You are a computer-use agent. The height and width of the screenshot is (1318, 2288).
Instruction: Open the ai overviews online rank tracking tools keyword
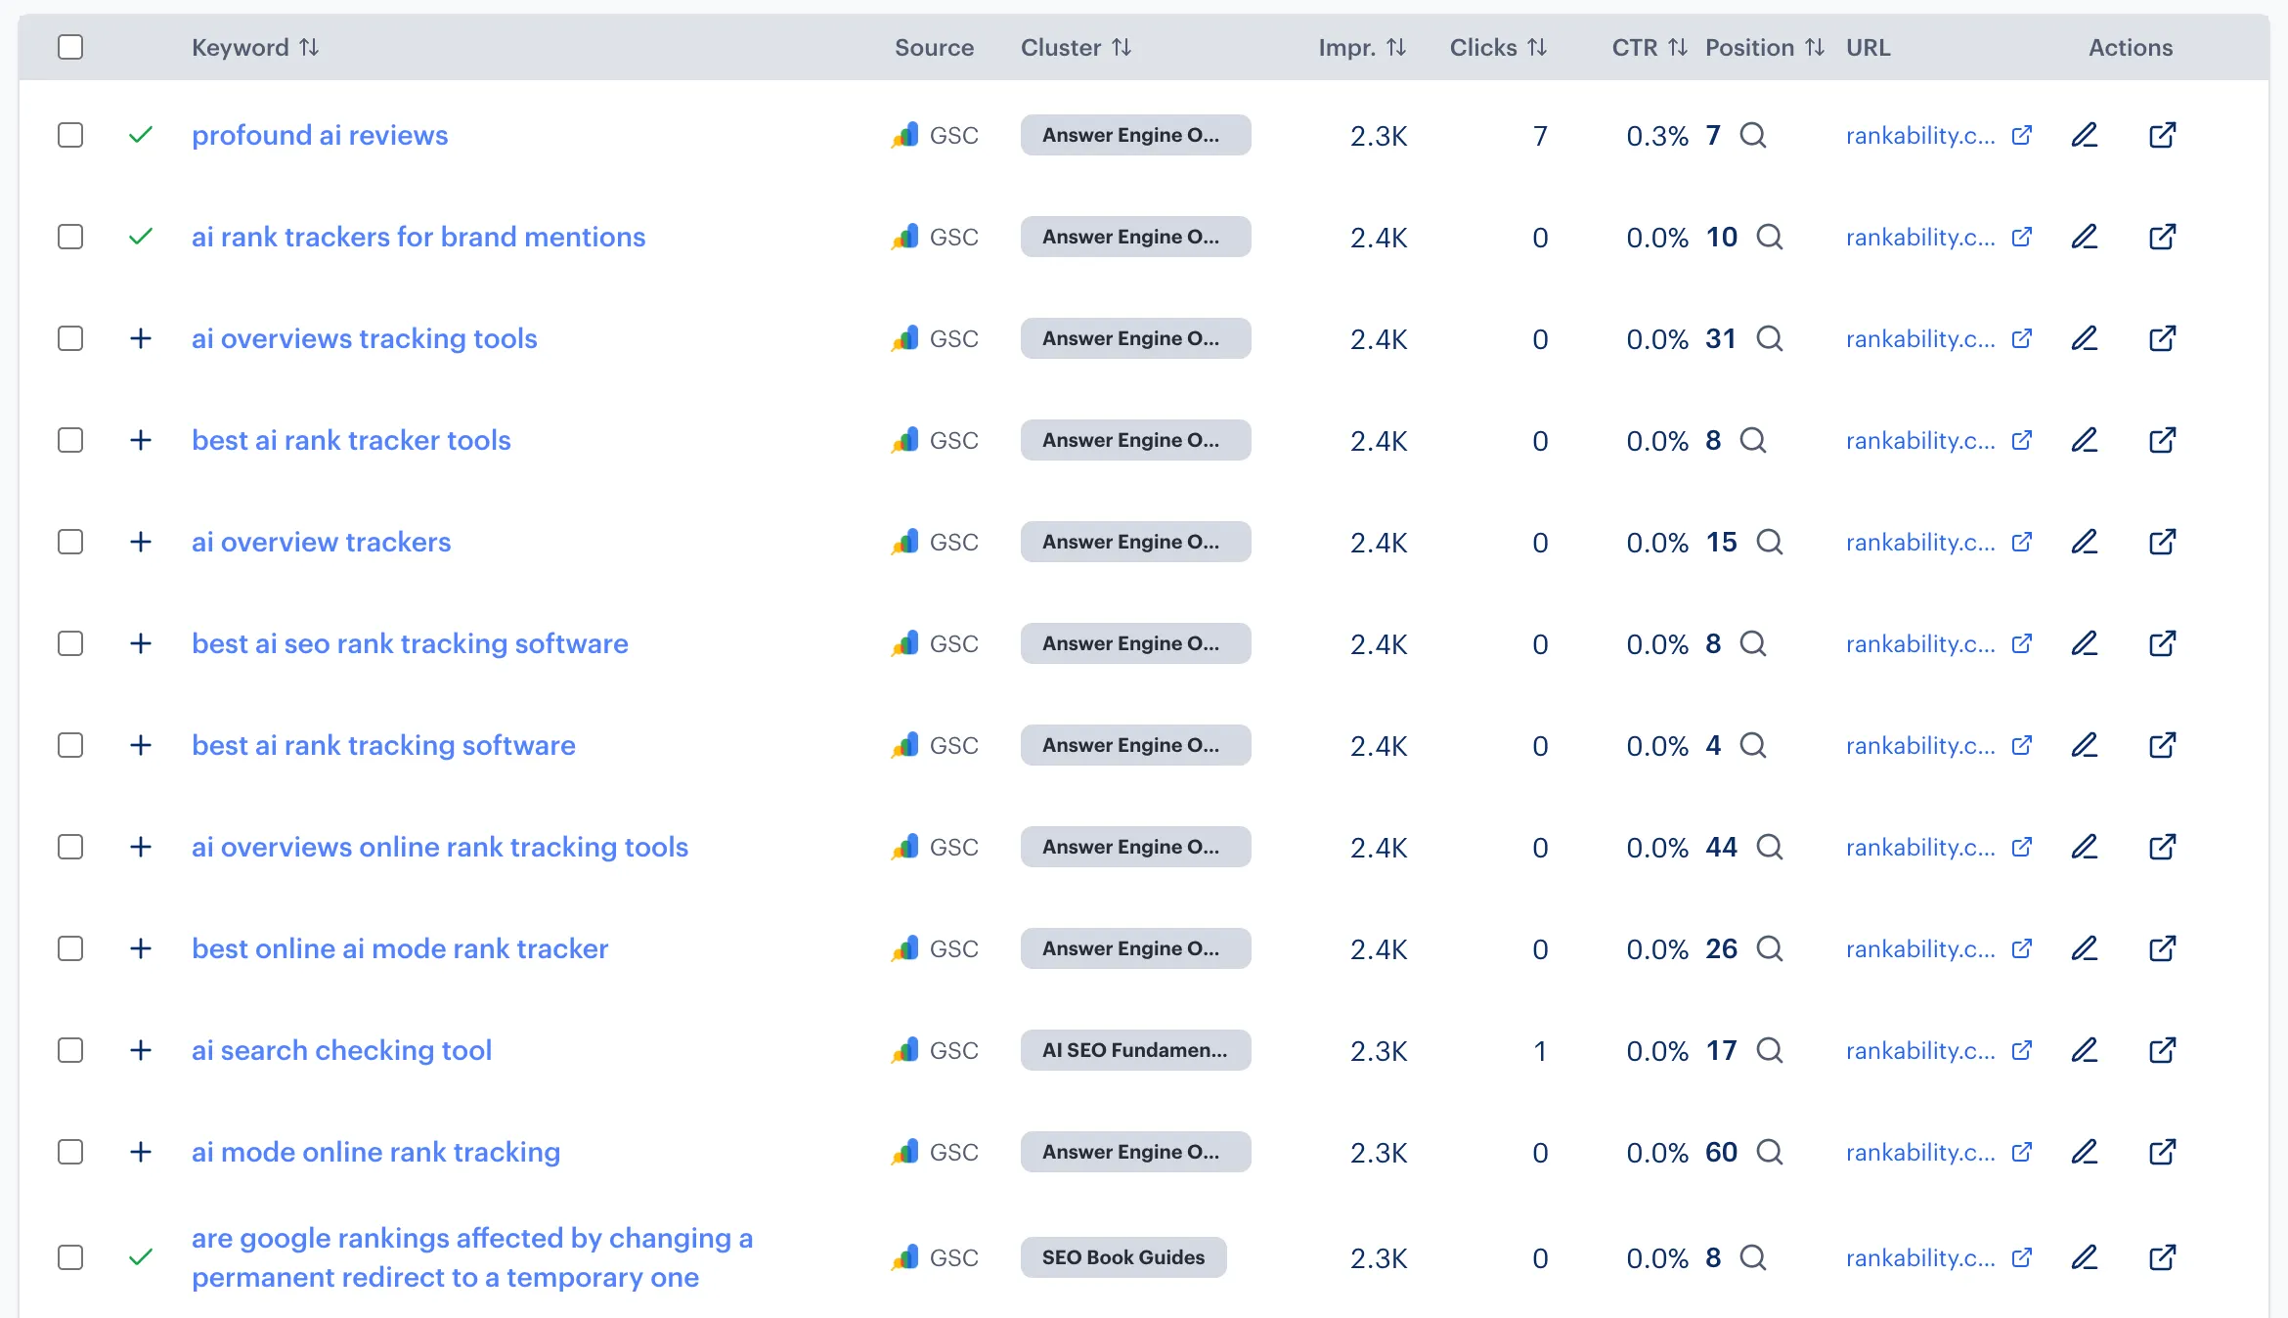coord(440,847)
